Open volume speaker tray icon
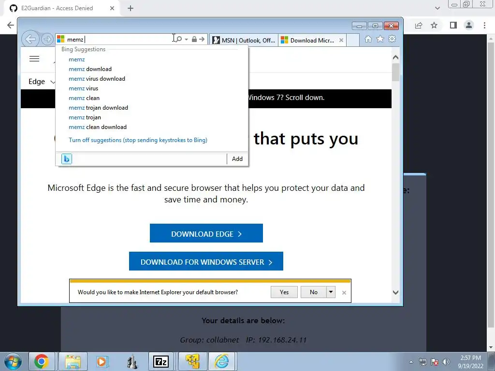Image resolution: width=495 pixels, height=371 pixels. [x=446, y=362]
